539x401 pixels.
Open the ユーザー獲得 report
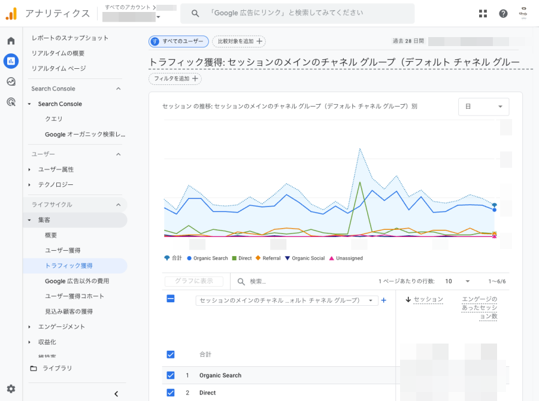click(62, 251)
